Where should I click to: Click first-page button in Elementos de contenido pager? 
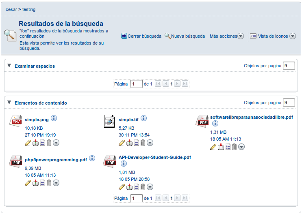[x=158, y=198]
